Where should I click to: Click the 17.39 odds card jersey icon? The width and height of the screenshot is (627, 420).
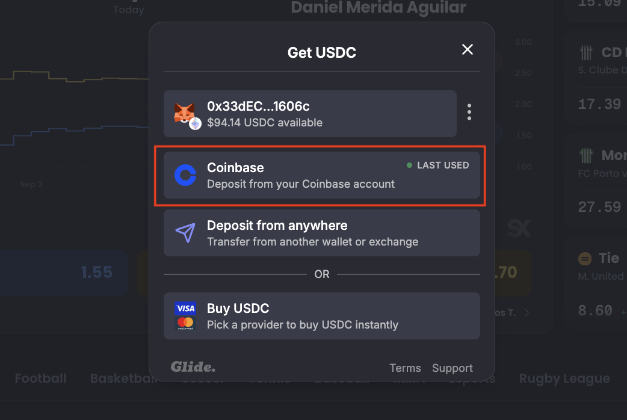click(586, 52)
